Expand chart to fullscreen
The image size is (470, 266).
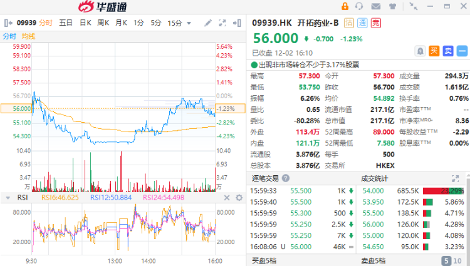point(222,23)
